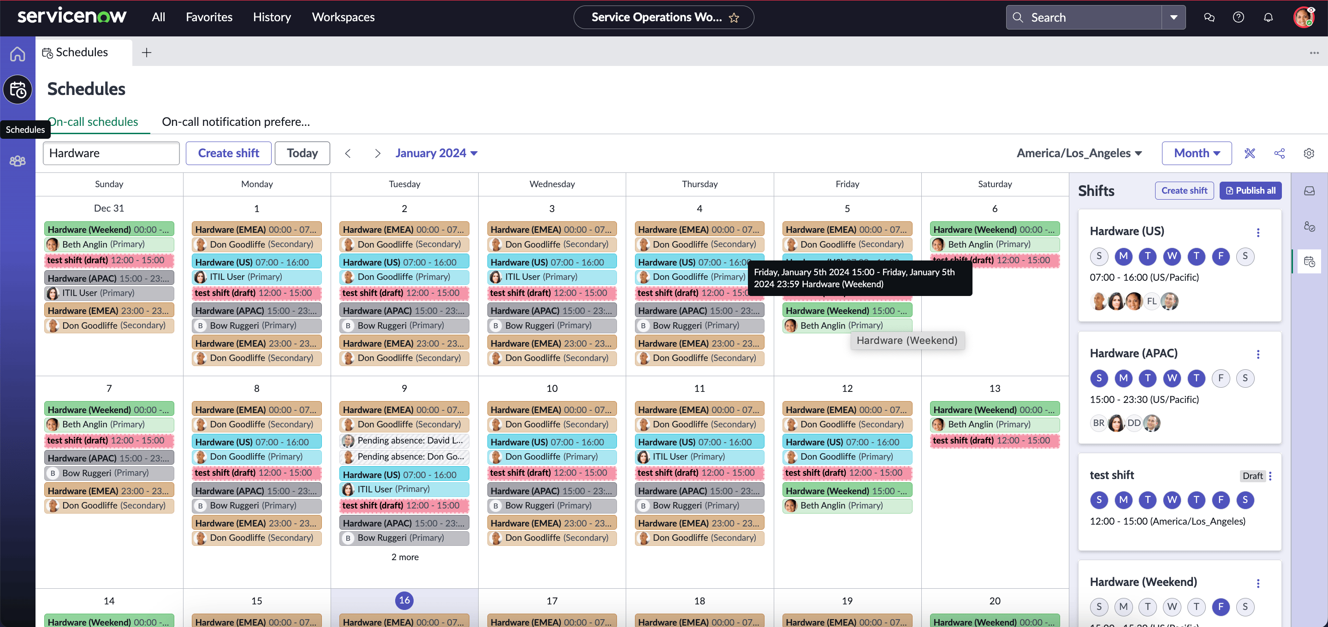Open History menu
This screenshot has width=1328, height=627.
(x=272, y=18)
